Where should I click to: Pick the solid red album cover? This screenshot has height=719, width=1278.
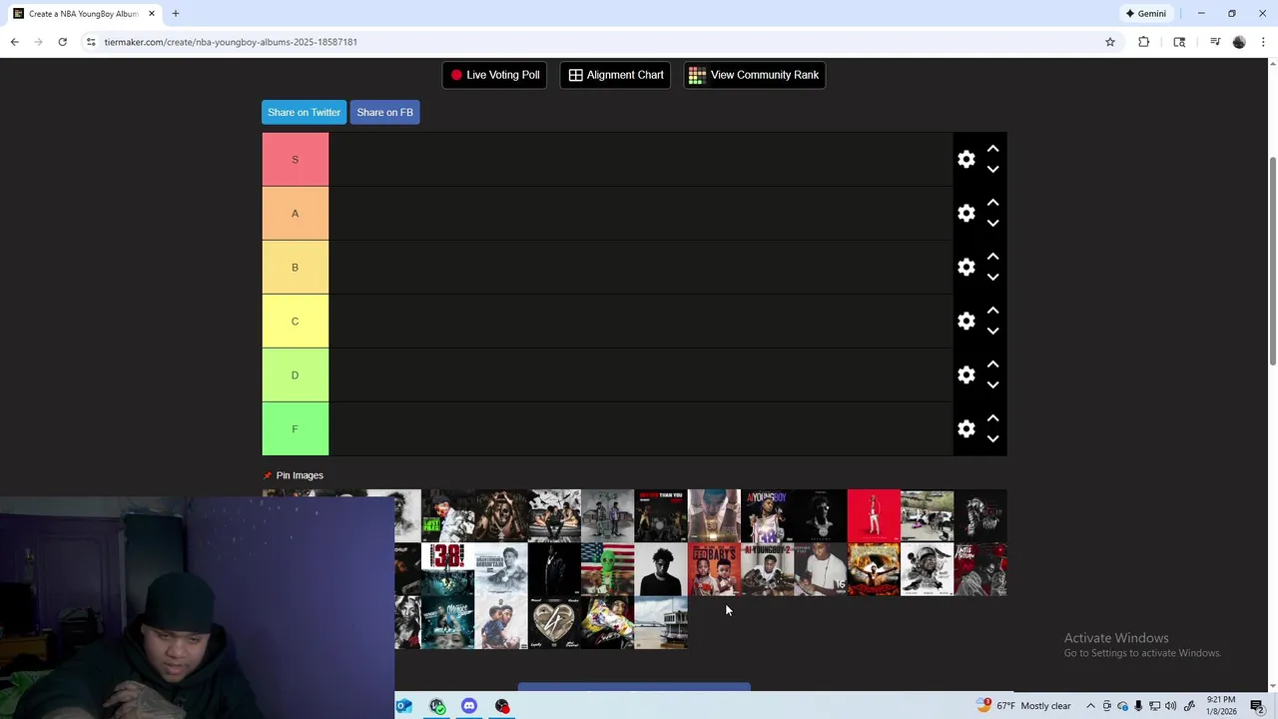pos(874,515)
